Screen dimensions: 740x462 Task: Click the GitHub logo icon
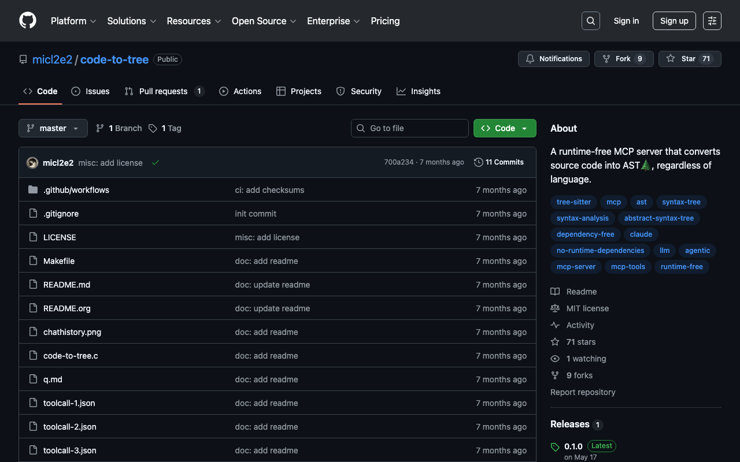click(28, 21)
